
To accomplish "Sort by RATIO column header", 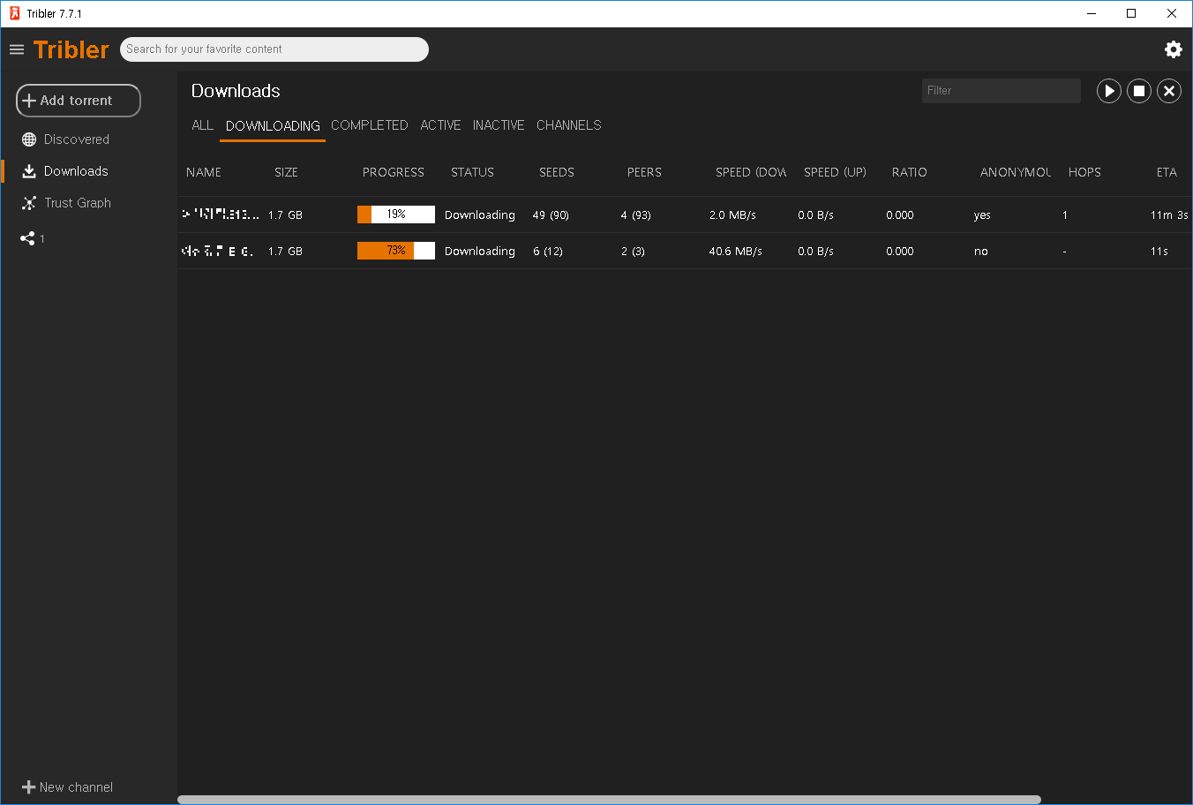I will tap(910, 172).
